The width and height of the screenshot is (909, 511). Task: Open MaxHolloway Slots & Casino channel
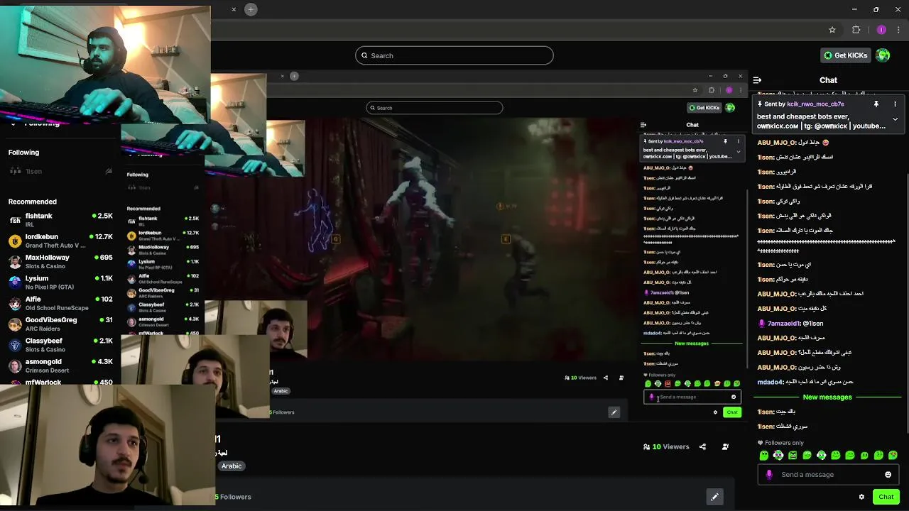60,262
